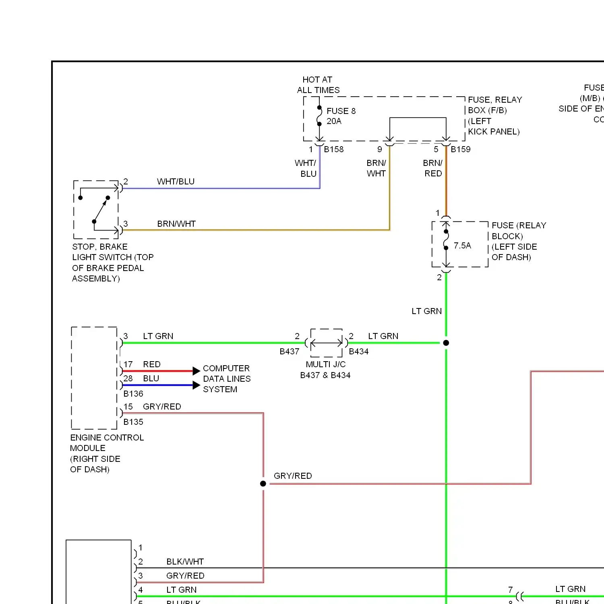The image size is (604, 604).
Task: Click the multi junction connector arrow symbol
Action: click(327, 343)
